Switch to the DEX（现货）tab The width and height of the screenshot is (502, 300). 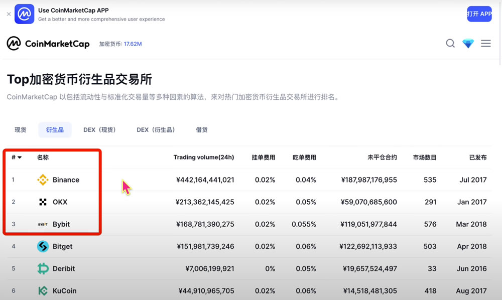[100, 129]
